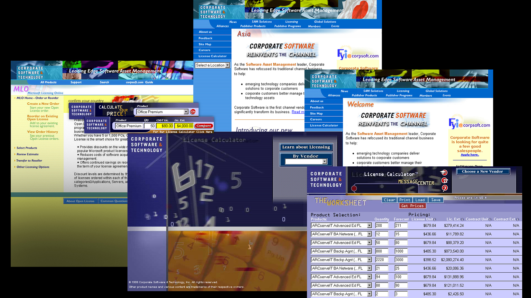The image size is (531, 298).
Task: Open All Products on the MLO page
Action: (48, 82)
